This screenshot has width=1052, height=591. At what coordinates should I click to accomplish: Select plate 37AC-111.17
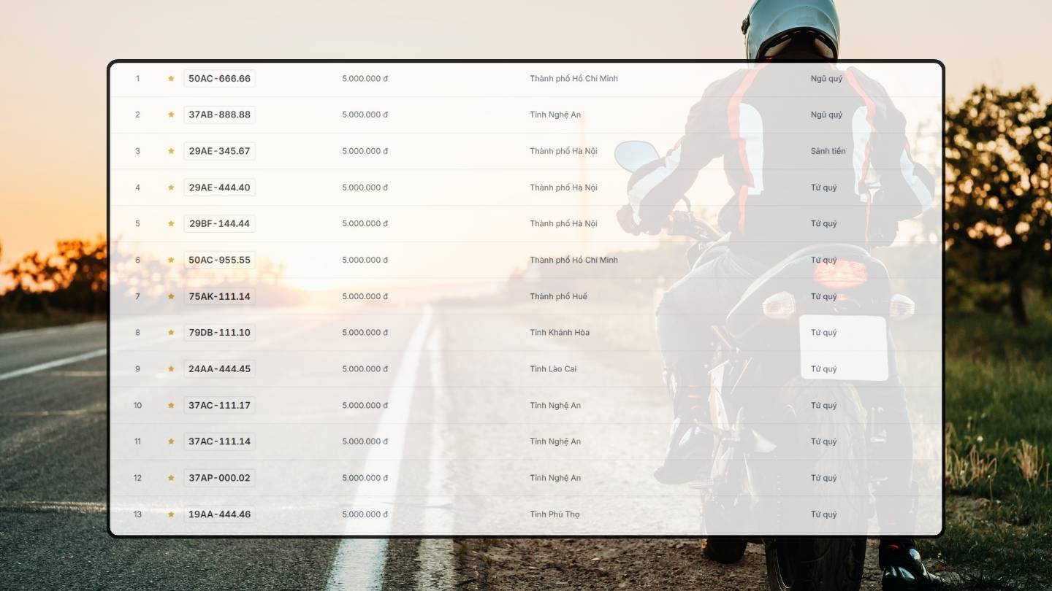pos(219,405)
